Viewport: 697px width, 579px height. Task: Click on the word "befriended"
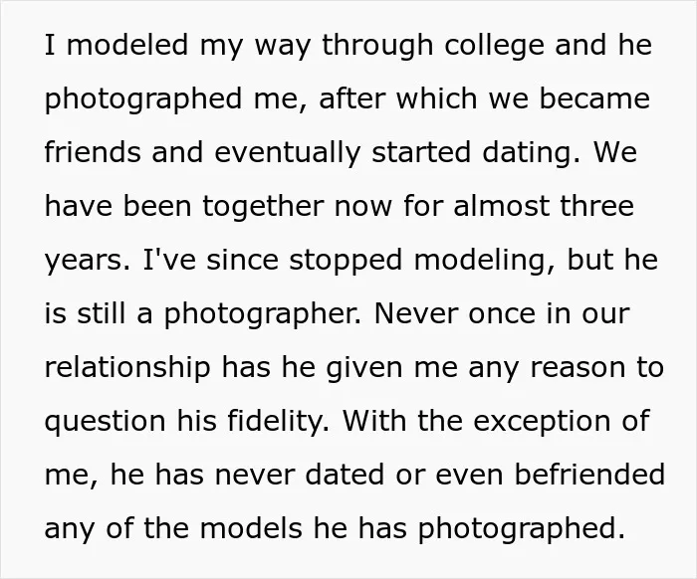tap(589, 475)
